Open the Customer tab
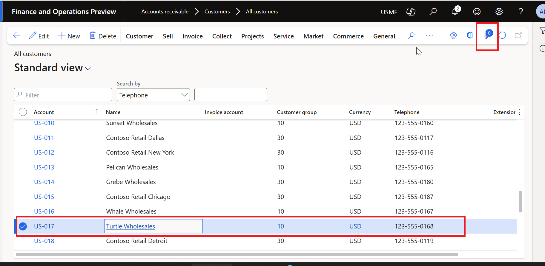 coord(139,36)
